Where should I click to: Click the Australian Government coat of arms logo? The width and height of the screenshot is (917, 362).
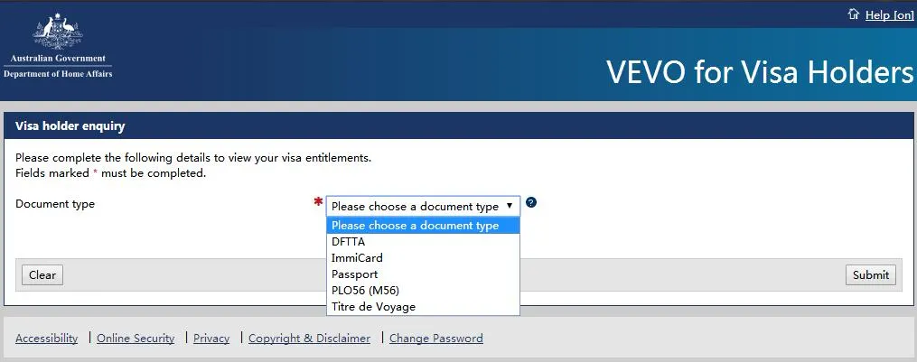point(58,33)
